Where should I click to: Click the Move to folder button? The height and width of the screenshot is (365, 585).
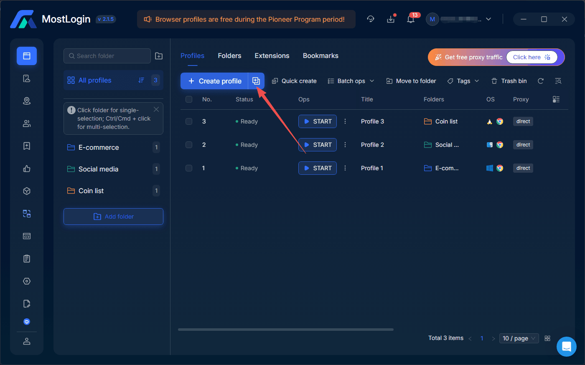tap(411, 81)
